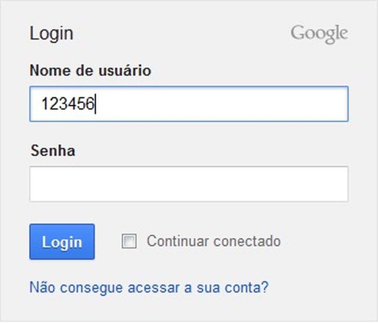Click the "Continuar conectado" label text
This screenshot has height=323, width=378.
pyautogui.click(x=214, y=241)
